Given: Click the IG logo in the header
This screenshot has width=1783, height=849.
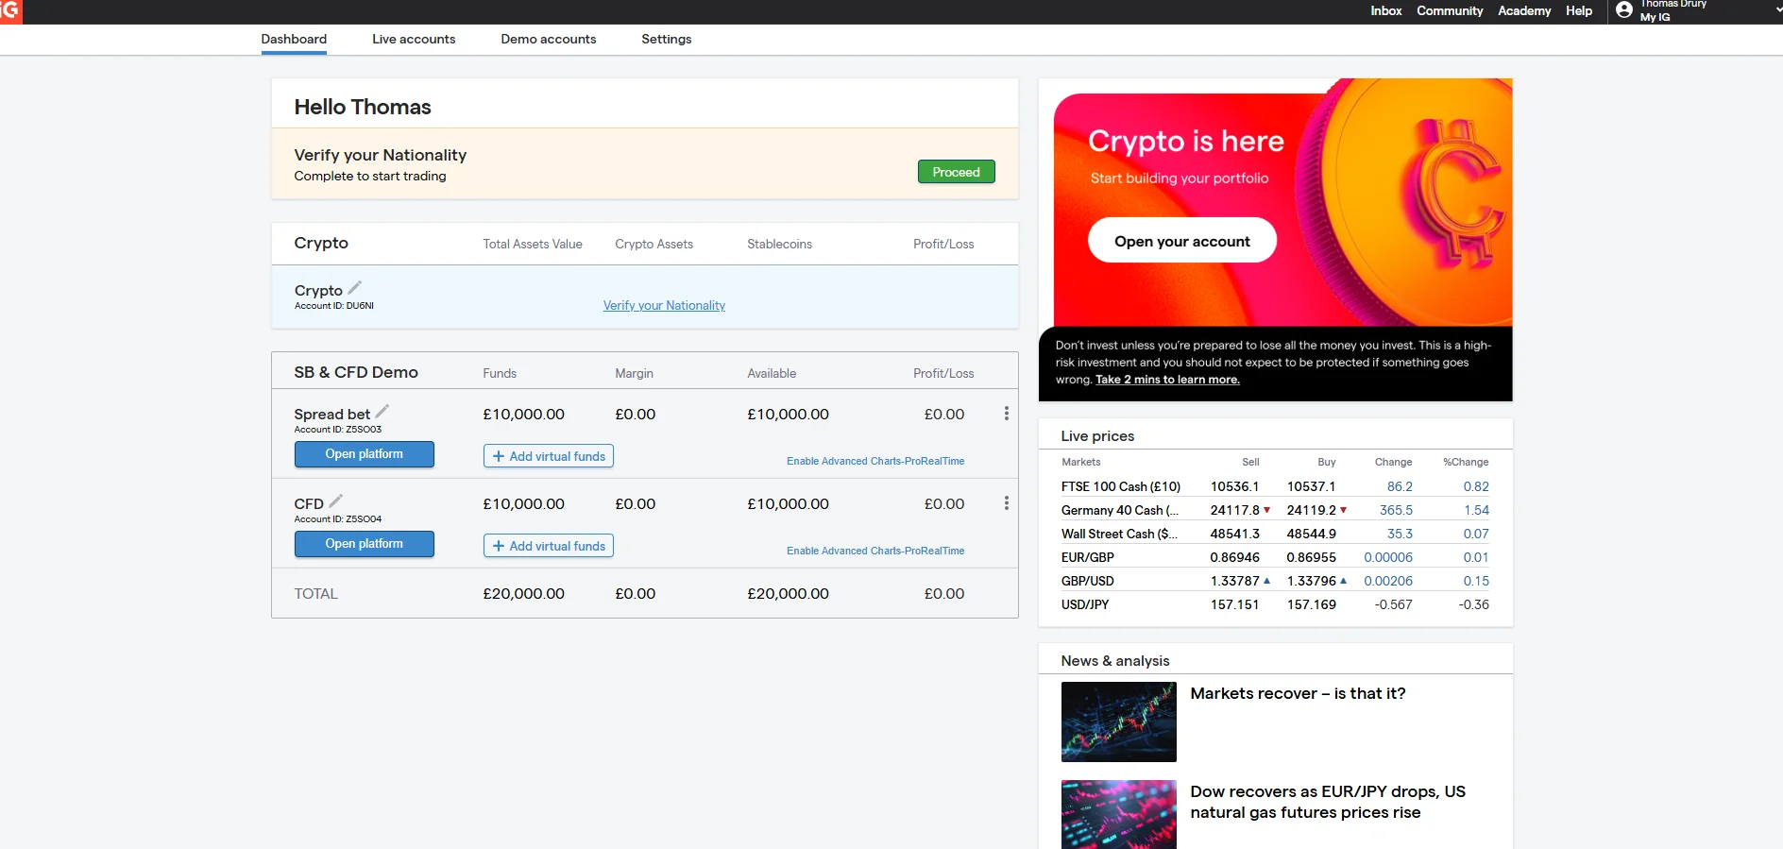Looking at the screenshot, I should point(10,11).
